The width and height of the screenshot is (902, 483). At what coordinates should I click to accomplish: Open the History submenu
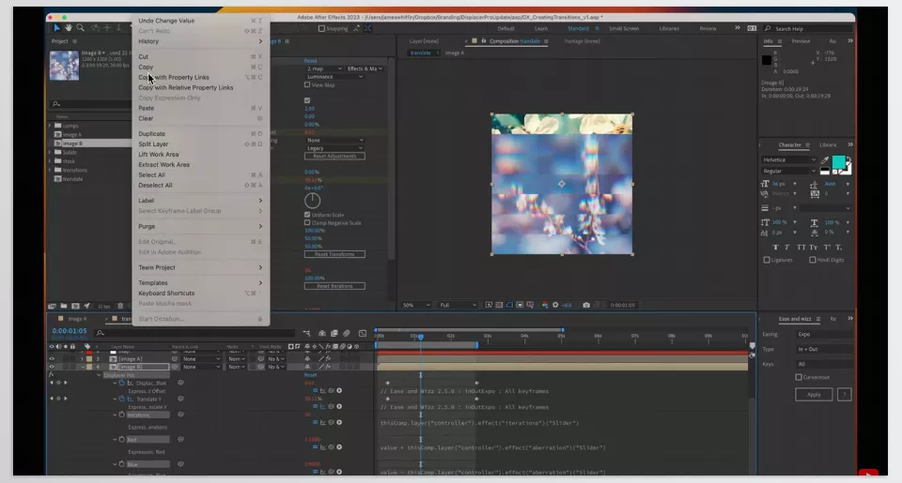[x=200, y=41]
